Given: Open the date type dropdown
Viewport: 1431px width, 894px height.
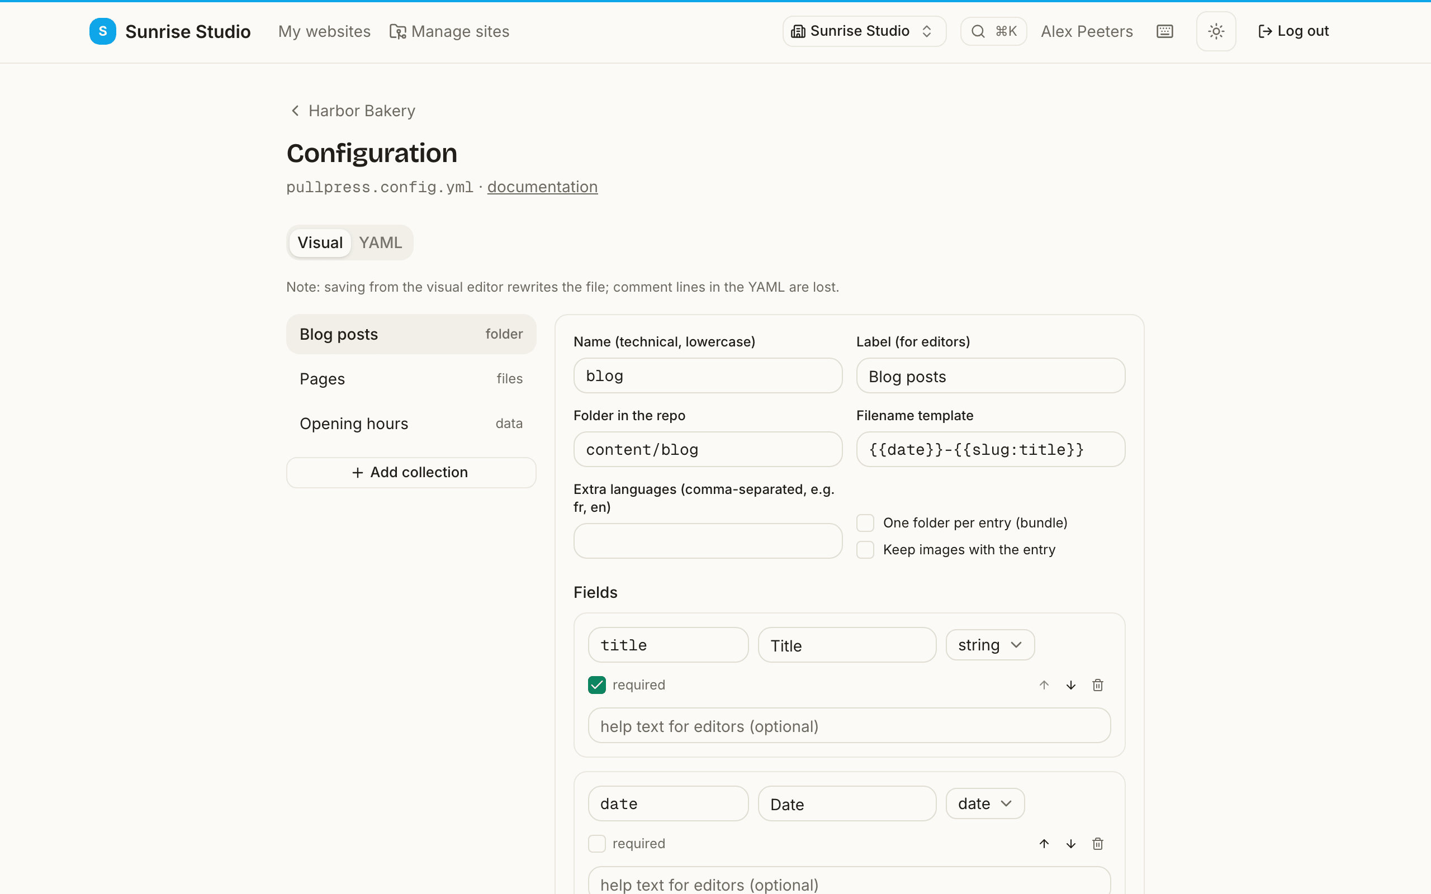Looking at the screenshot, I should coord(984,803).
